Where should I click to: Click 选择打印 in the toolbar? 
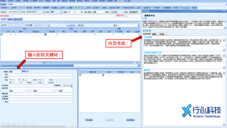coord(146,8)
